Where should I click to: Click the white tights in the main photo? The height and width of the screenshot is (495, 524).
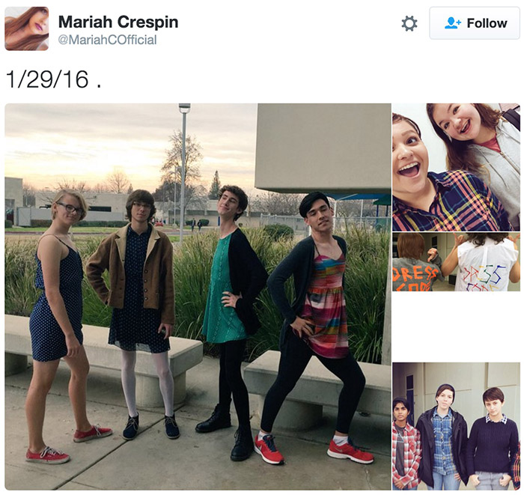[x=147, y=383]
